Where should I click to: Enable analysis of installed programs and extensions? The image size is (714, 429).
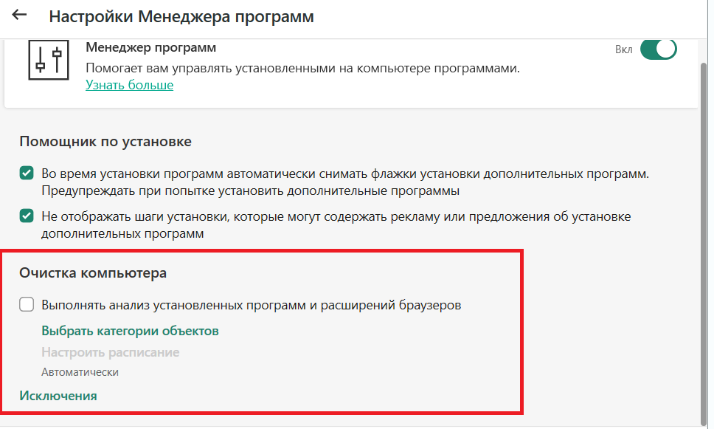point(27,304)
